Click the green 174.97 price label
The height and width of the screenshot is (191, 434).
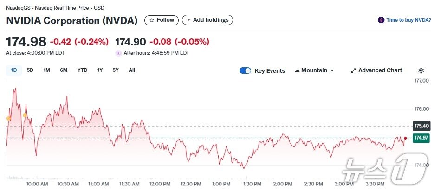pyautogui.click(x=421, y=138)
